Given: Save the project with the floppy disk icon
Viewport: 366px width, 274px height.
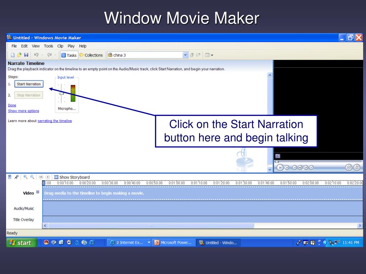Looking at the screenshot, I should tap(26, 55).
